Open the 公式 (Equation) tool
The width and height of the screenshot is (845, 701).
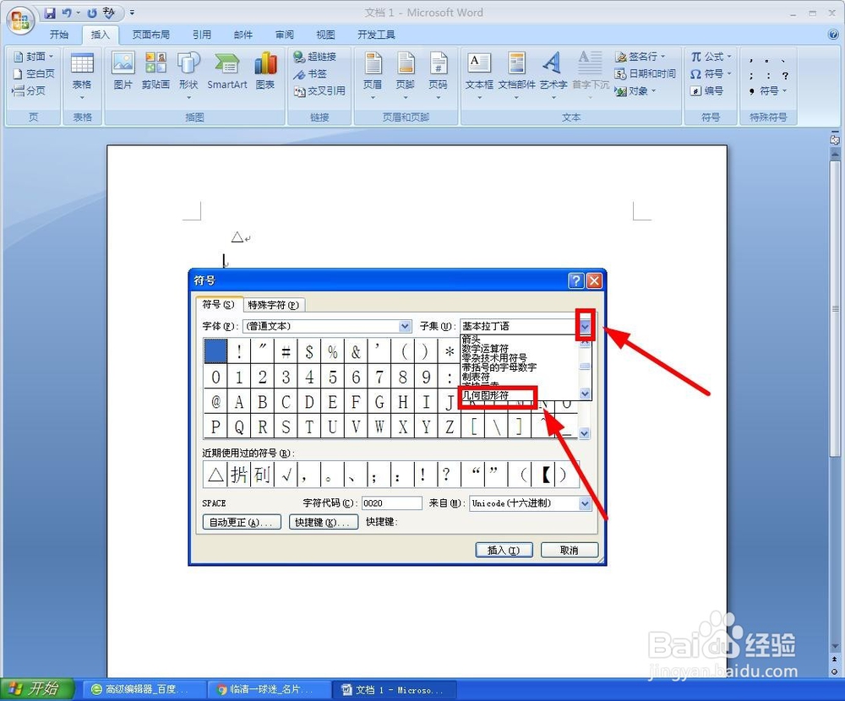pos(710,56)
